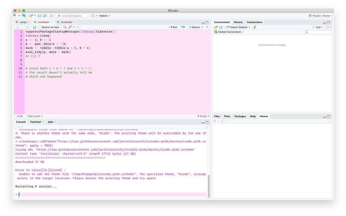Screen dimensions: 346x216
Task: Create a new project from the main toolbar
Action: 24,16
